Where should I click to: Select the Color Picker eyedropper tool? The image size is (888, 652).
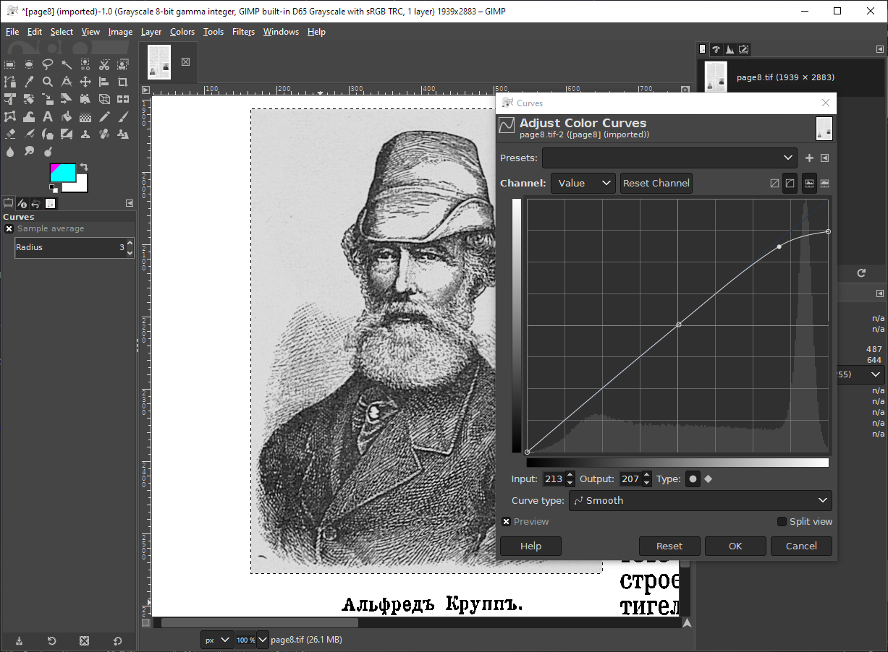[x=29, y=82]
